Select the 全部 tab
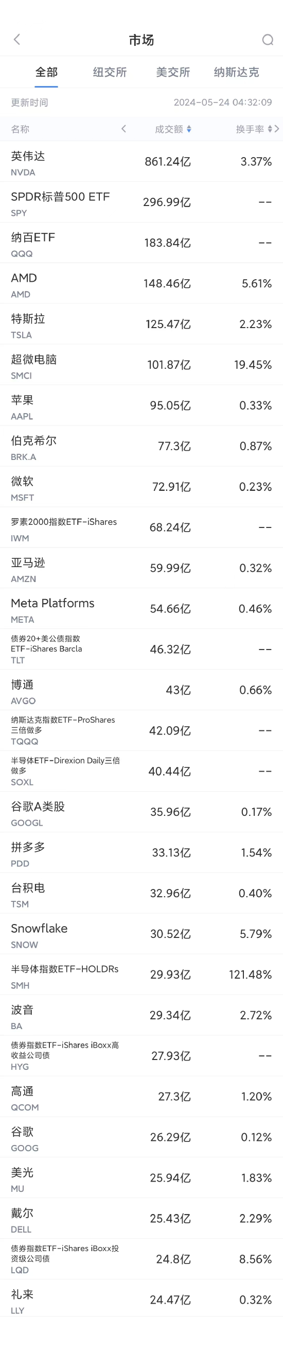The height and width of the screenshot is (1350, 283). click(46, 72)
